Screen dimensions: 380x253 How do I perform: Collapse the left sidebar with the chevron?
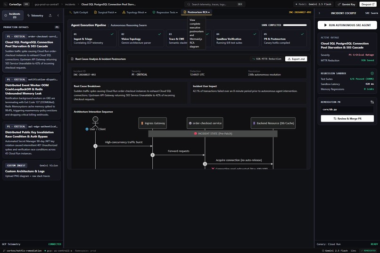(x=58, y=16)
